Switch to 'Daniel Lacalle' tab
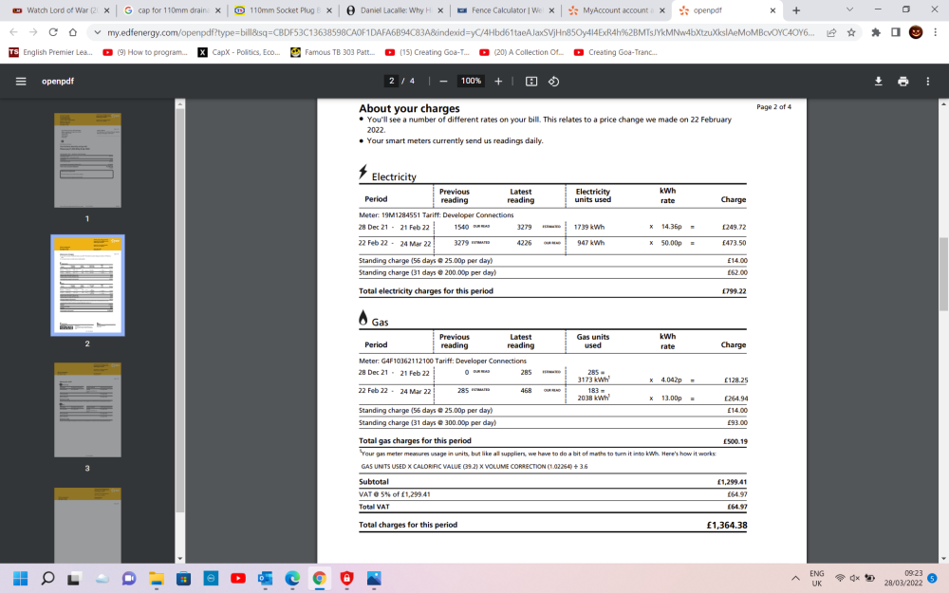Screen dimensions: 949x593 395,10
